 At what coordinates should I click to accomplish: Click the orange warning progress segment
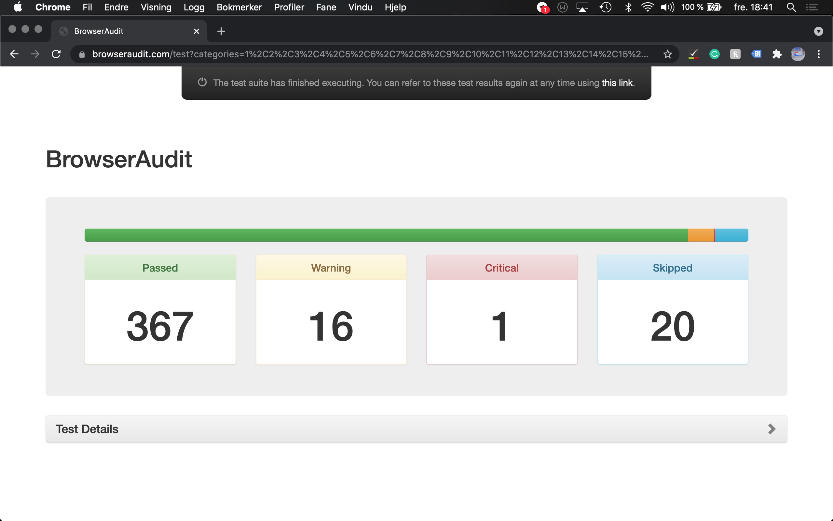701,235
